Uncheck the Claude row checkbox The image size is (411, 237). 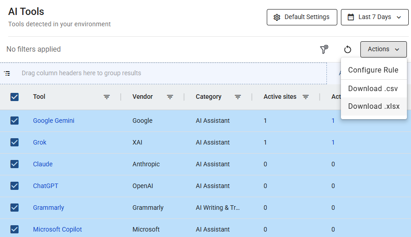pos(14,164)
